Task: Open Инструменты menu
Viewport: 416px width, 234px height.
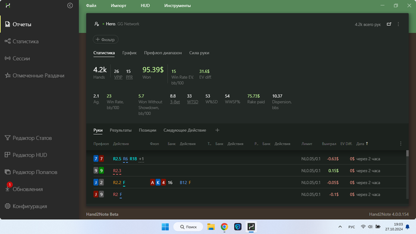Action: point(177,5)
